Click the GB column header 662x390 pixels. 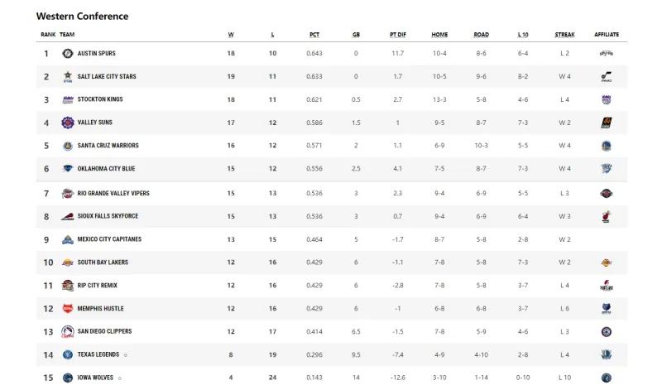click(356, 35)
